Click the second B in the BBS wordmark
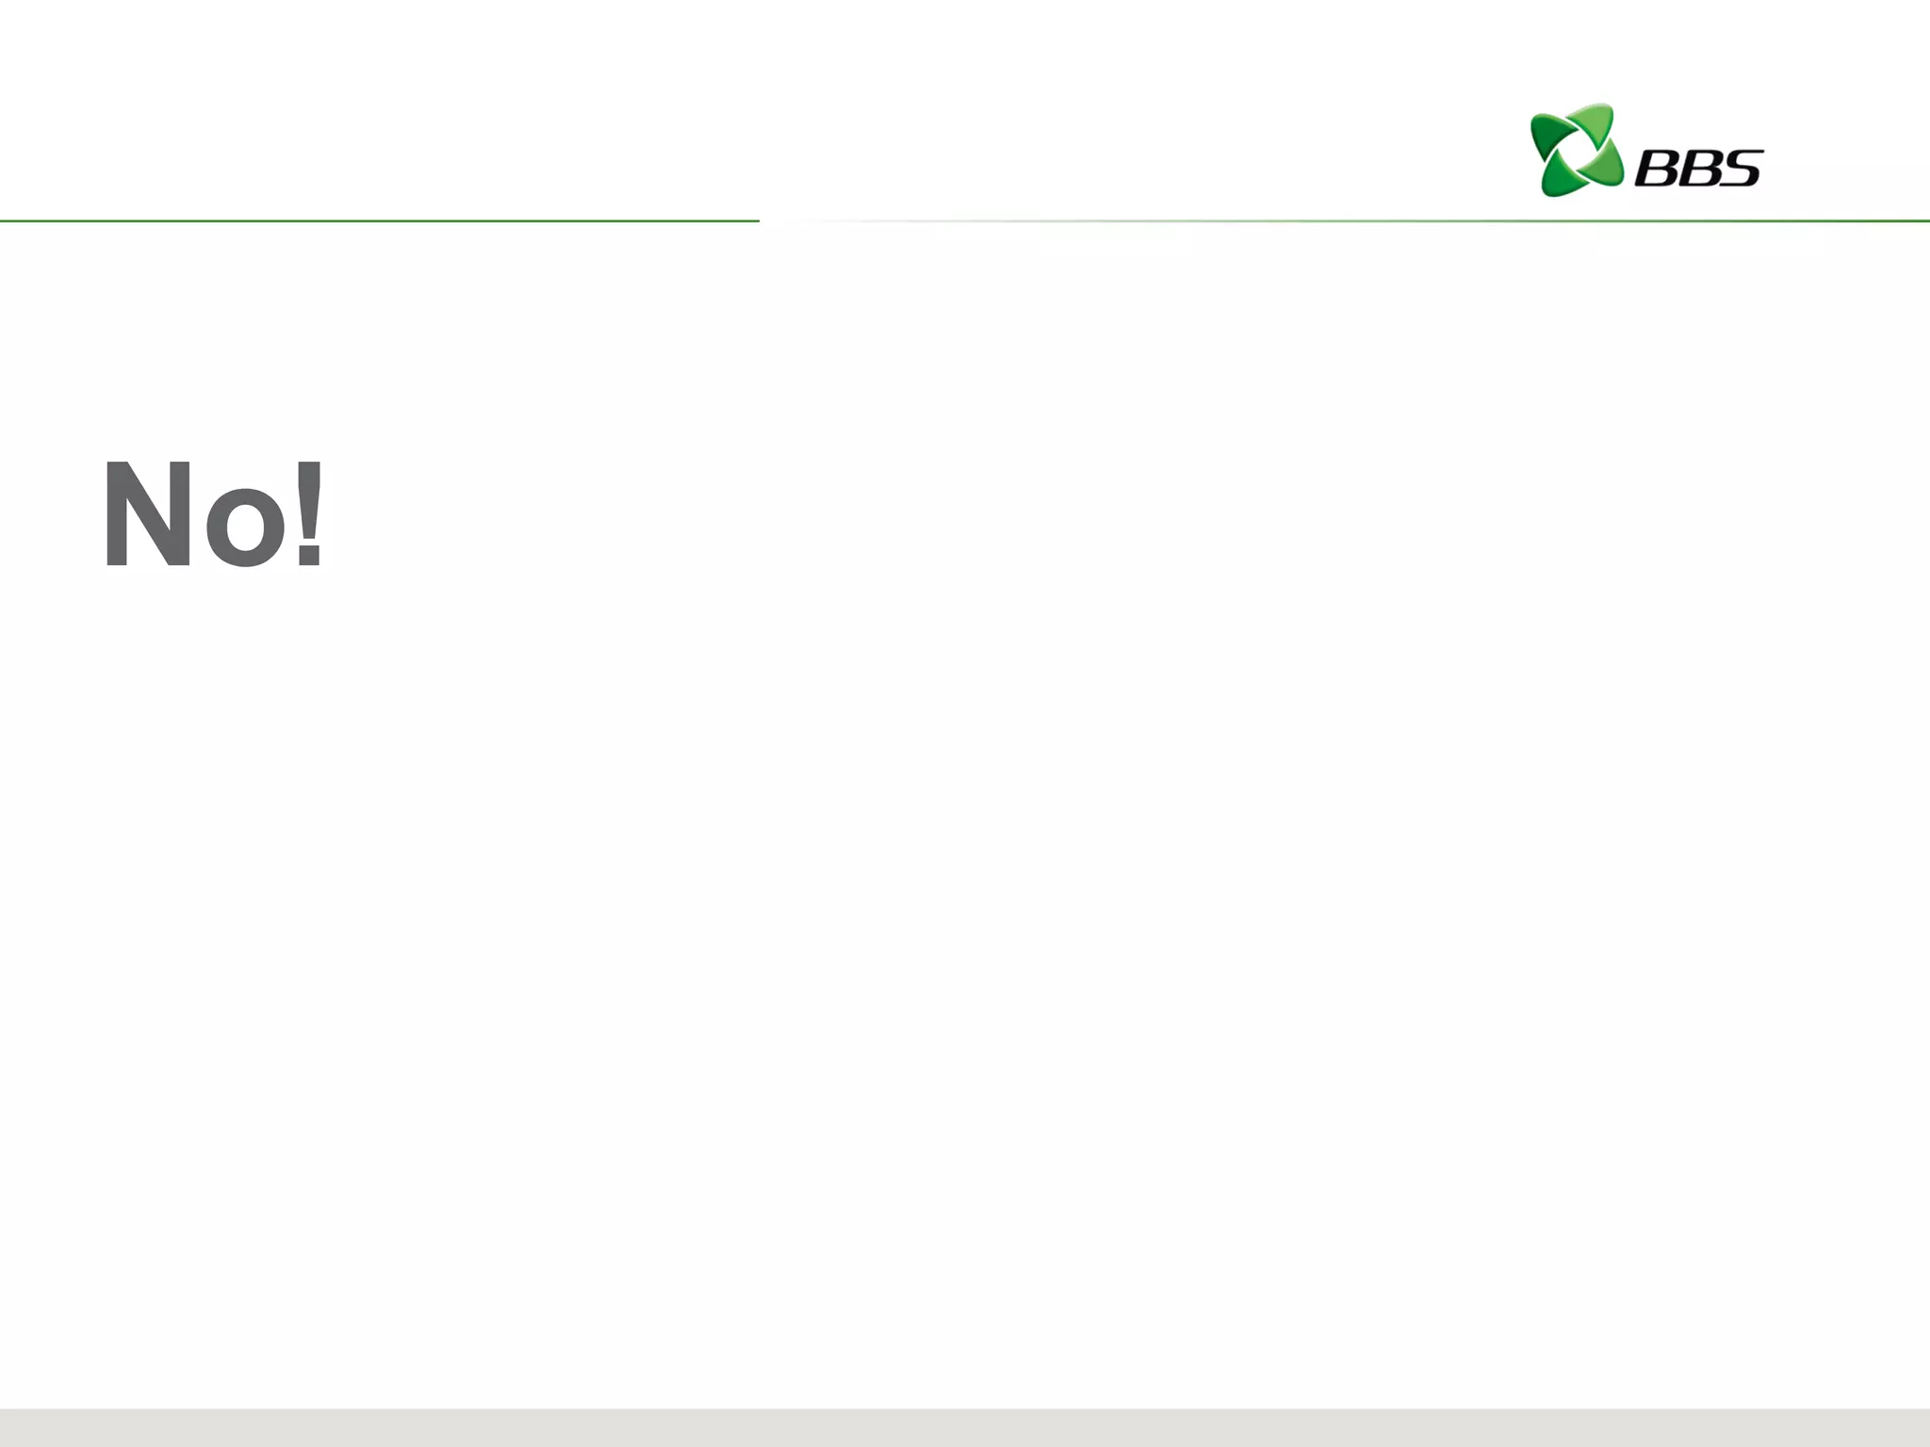The height and width of the screenshot is (1447, 1930). [x=1699, y=168]
